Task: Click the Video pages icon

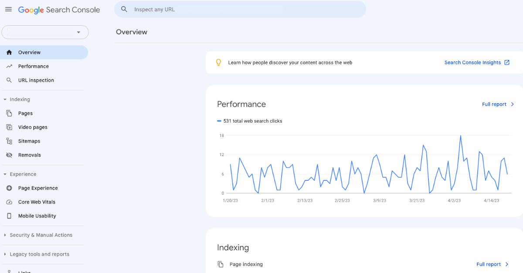Action: pos(9,127)
